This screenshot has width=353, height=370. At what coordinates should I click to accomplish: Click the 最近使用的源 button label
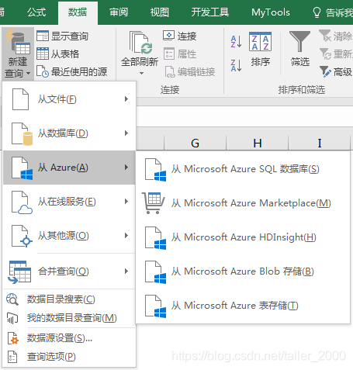pos(79,71)
